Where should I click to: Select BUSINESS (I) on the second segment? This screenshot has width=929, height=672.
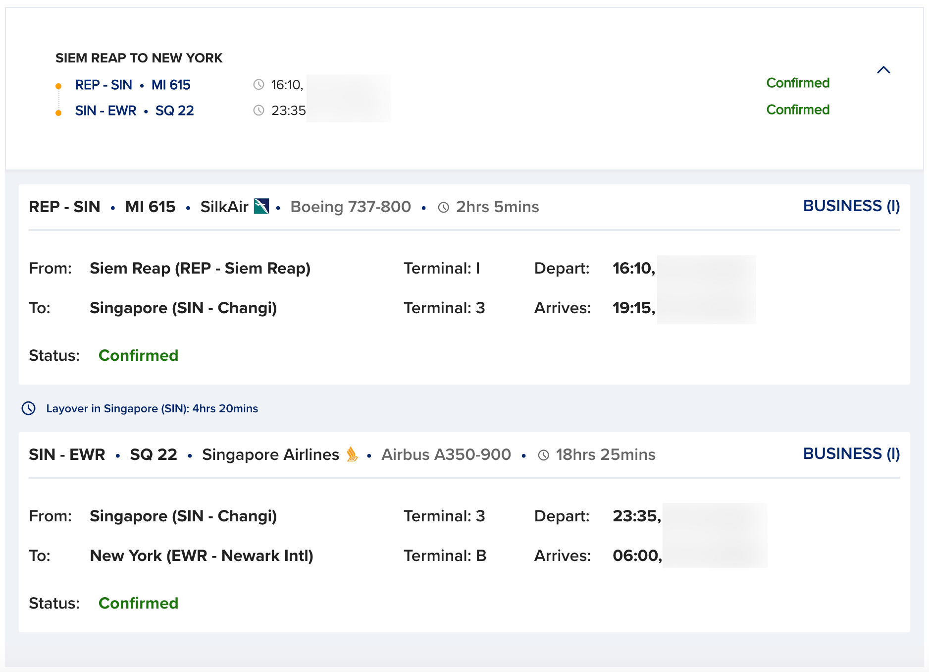coord(851,453)
